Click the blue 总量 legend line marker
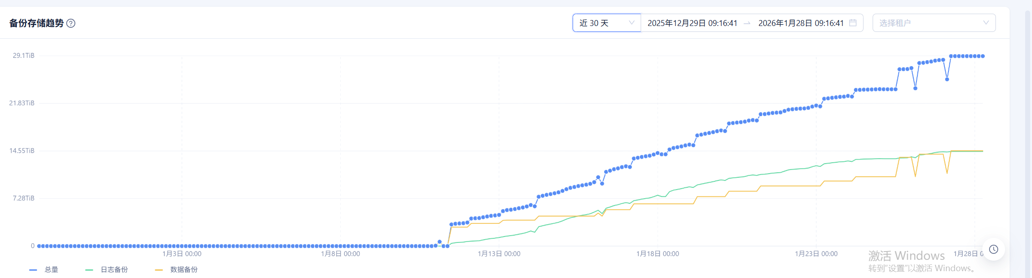 33,270
